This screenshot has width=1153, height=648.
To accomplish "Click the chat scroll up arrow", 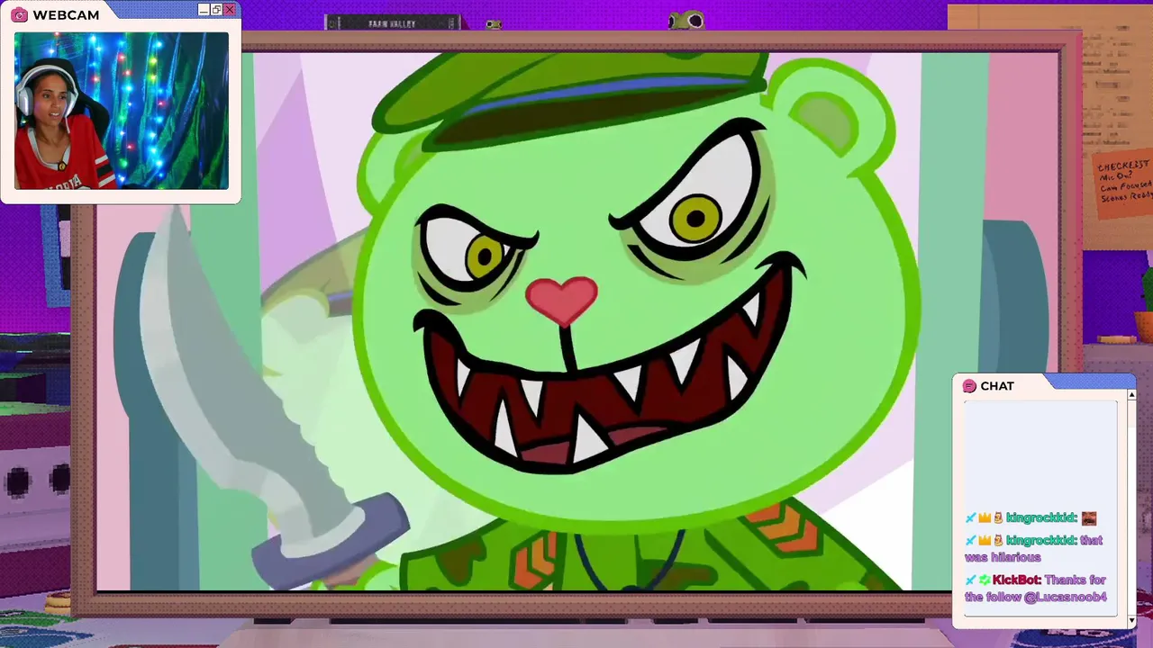I will tap(1131, 395).
